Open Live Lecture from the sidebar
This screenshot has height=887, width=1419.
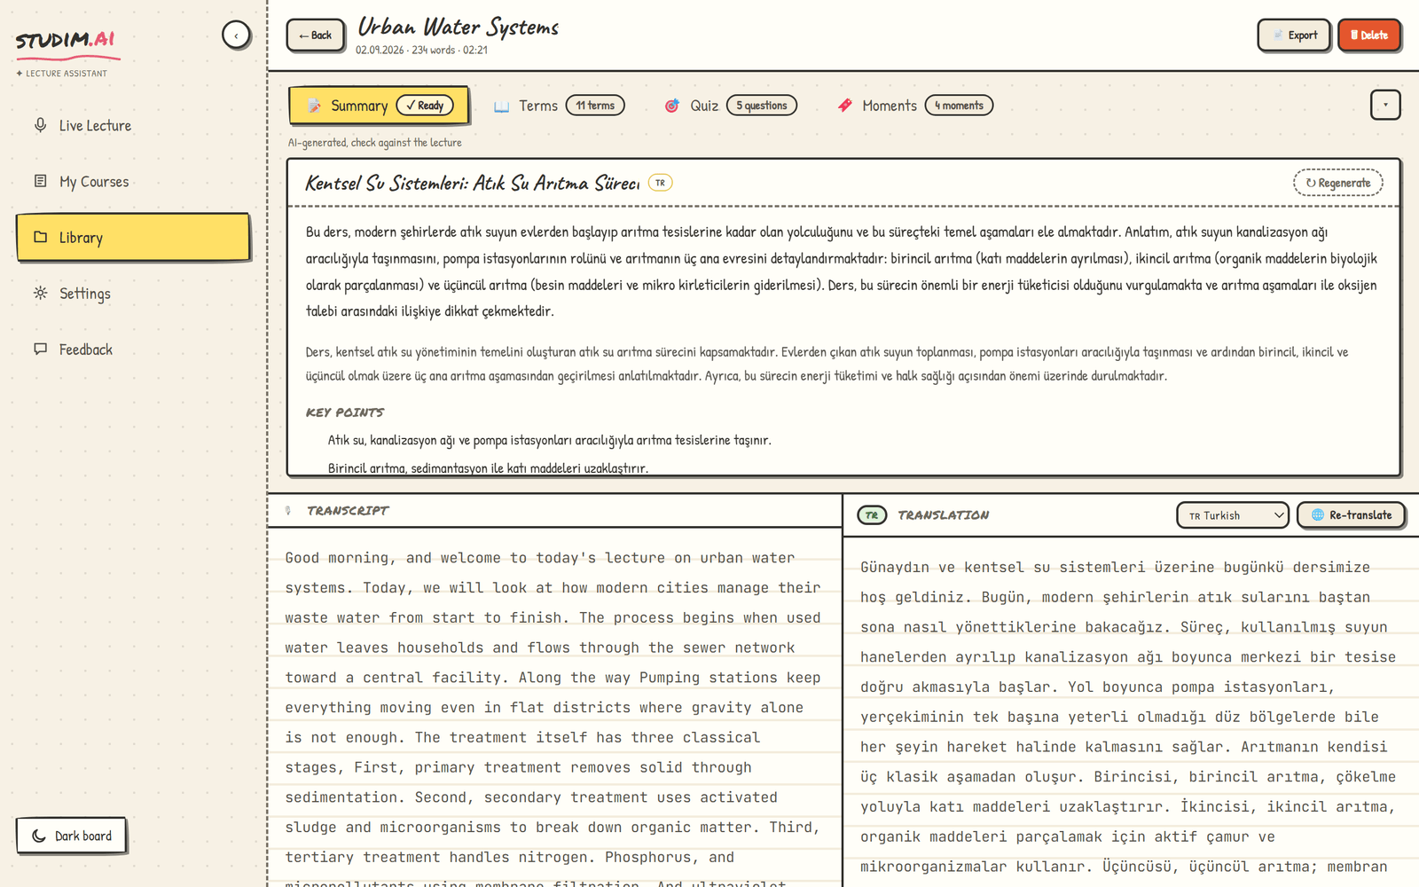click(x=133, y=126)
